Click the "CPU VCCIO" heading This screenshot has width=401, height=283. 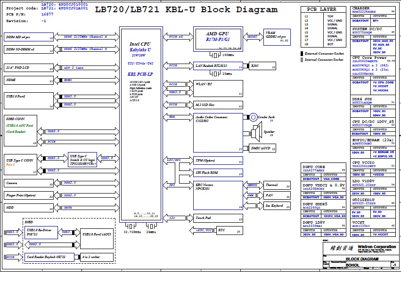(x=363, y=162)
